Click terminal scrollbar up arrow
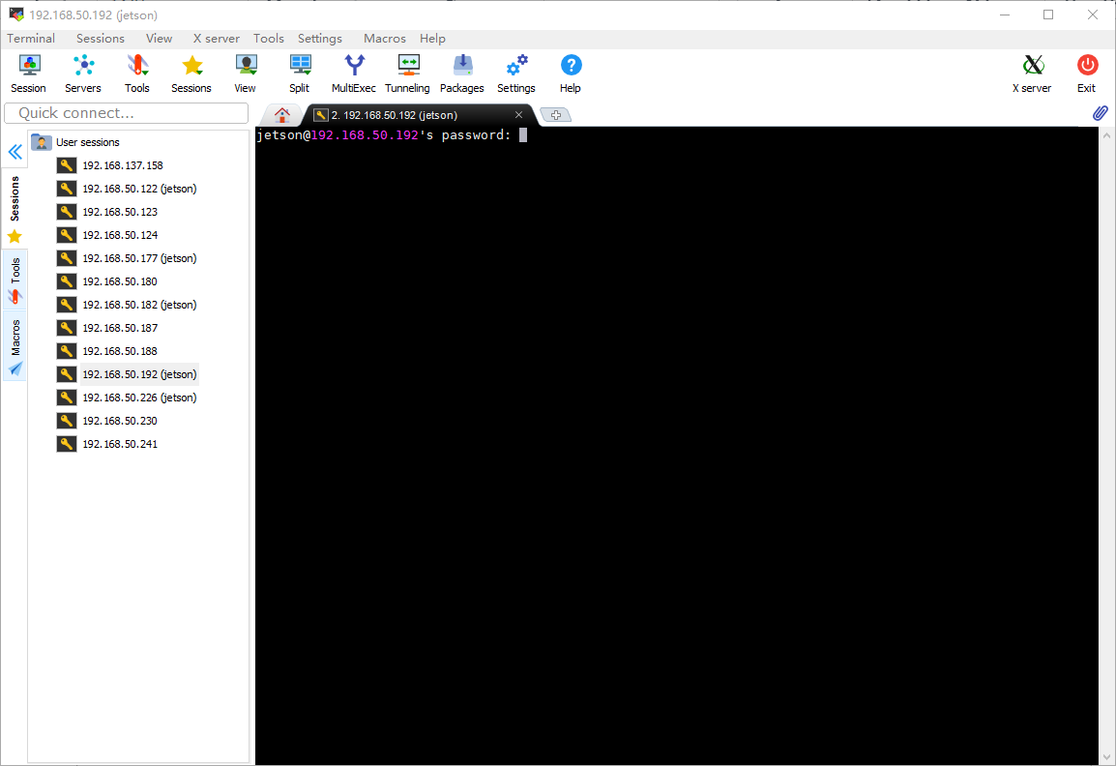 1106,135
